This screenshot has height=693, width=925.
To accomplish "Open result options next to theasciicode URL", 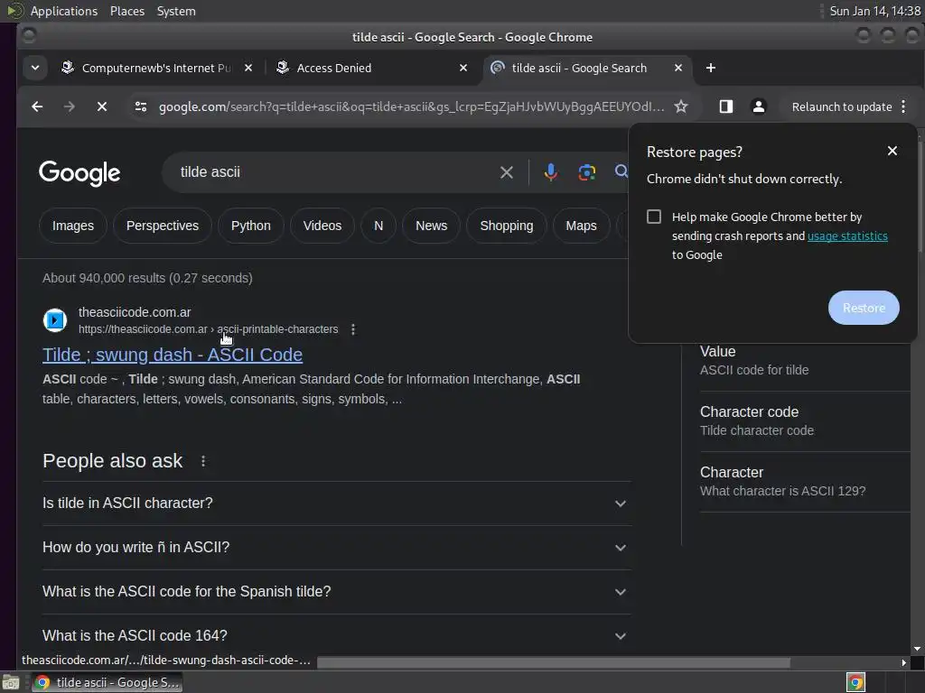I will coord(353,329).
